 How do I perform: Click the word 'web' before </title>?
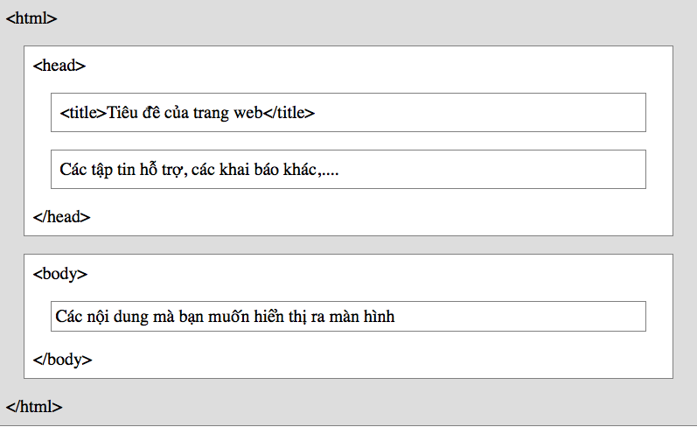point(248,113)
